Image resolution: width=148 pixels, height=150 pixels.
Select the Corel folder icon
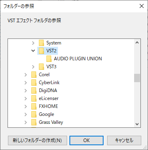[34, 75]
